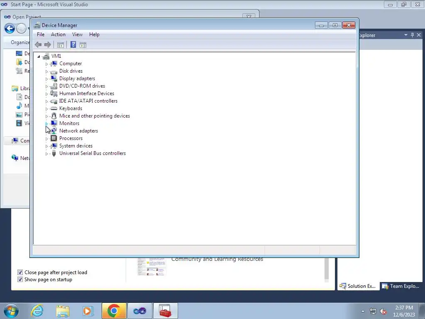Expand the Monitors category
This screenshot has height=319, width=425.
(x=46, y=124)
